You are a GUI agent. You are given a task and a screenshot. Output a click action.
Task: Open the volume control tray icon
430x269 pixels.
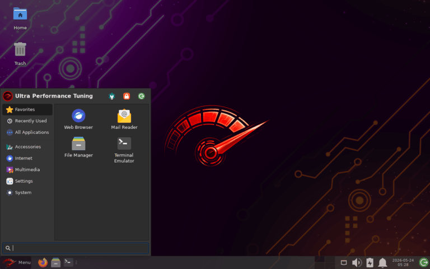(357, 263)
